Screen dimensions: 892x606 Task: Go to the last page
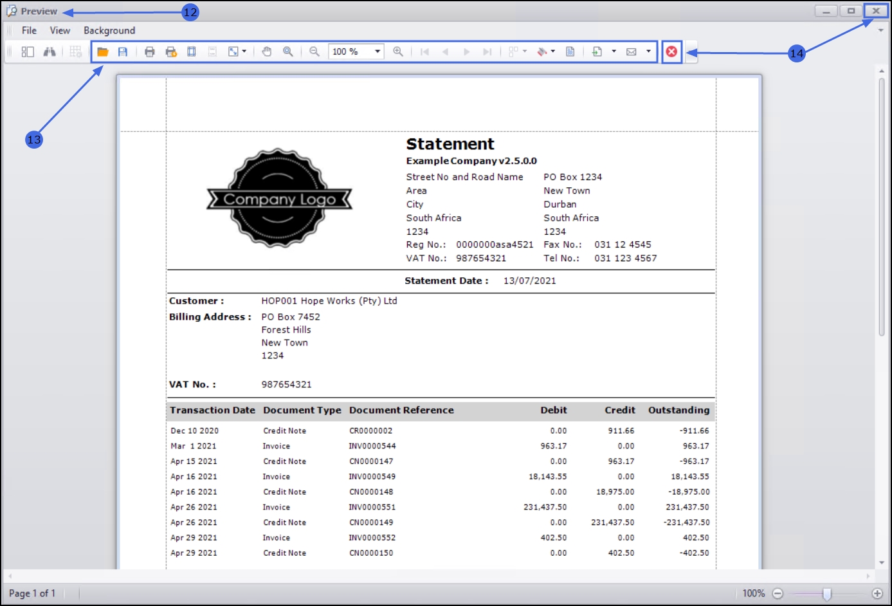pyautogui.click(x=487, y=51)
